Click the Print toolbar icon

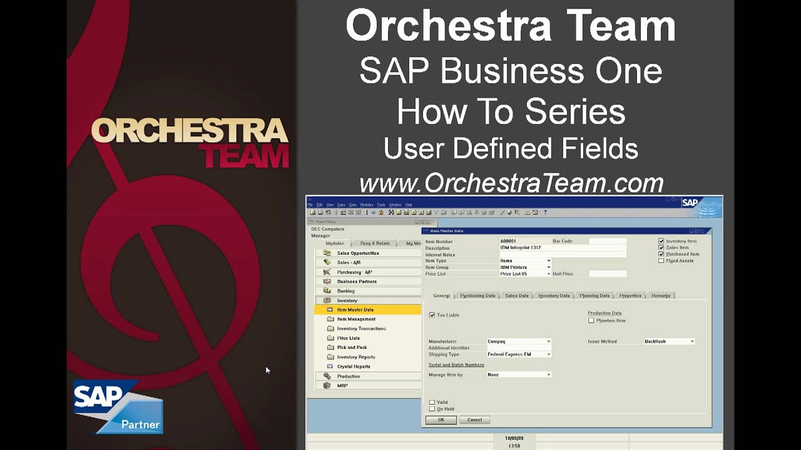320,212
